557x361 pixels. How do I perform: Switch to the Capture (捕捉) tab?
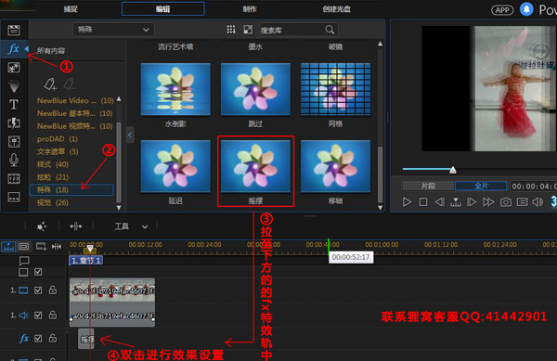click(x=71, y=9)
